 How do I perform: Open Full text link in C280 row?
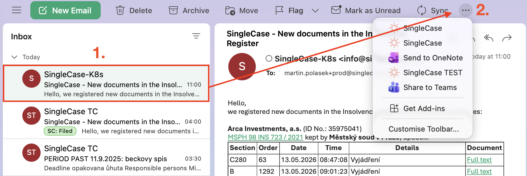tap(479, 160)
